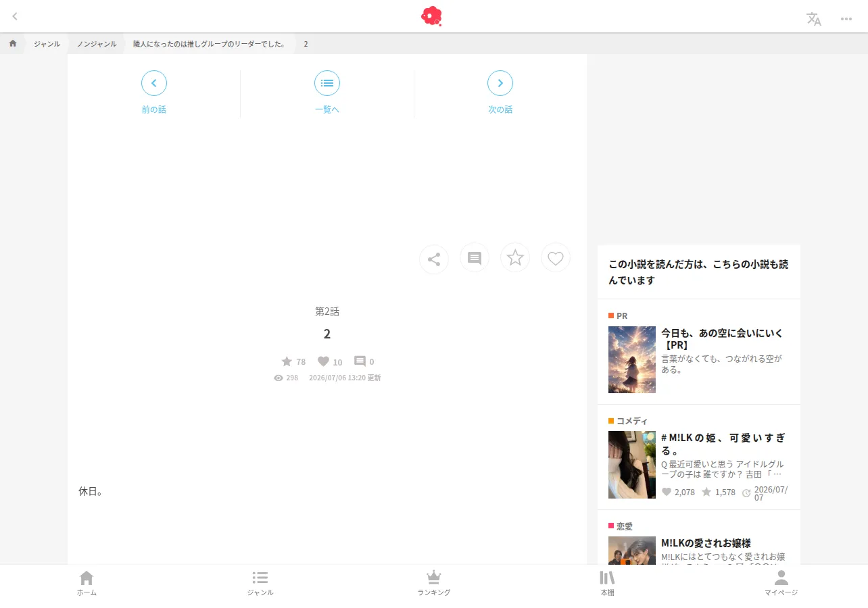868x608 pixels.
Task: Open the 今日も、あの空に会いにいく PR title
Action: 722,339
